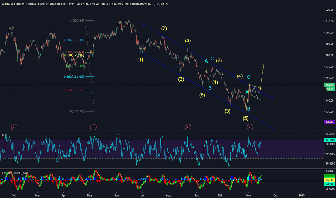
Task: Click the Feb label on time axis
Action: (x=14, y=195)
